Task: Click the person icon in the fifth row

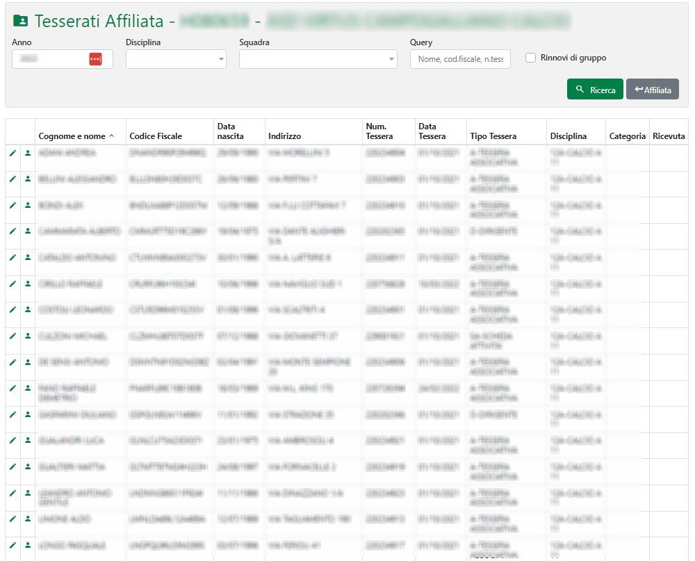Action: point(28,257)
